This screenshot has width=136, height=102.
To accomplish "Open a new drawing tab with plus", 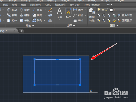I will click(x=21, y=31).
